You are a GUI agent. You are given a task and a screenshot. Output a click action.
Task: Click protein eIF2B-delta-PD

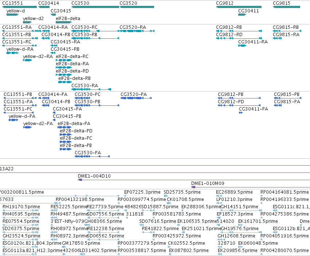[66, 135]
